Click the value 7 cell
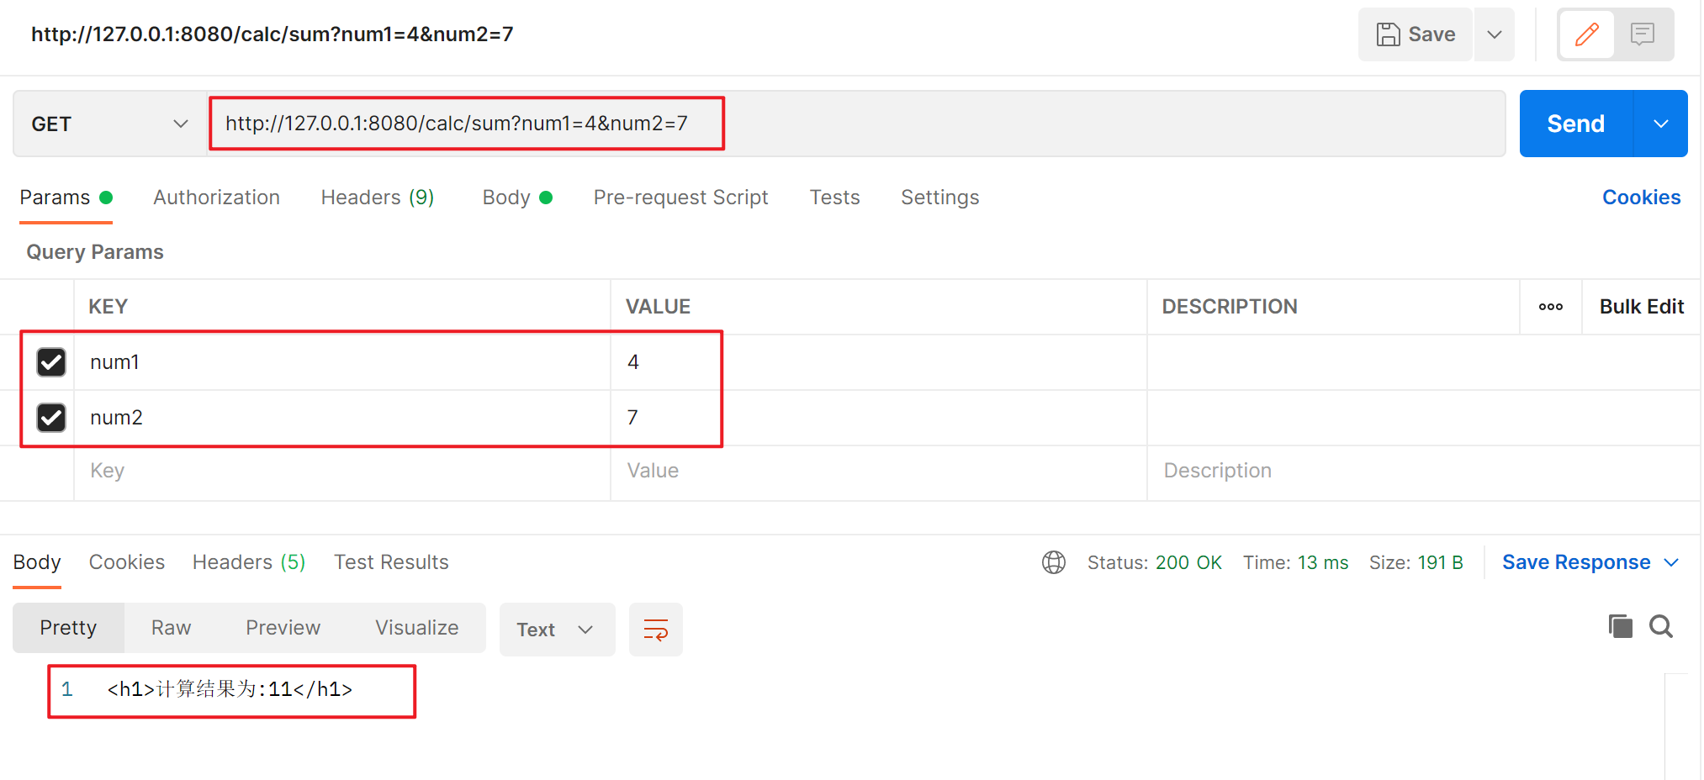The image size is (1704, 780). click(878, 418)
